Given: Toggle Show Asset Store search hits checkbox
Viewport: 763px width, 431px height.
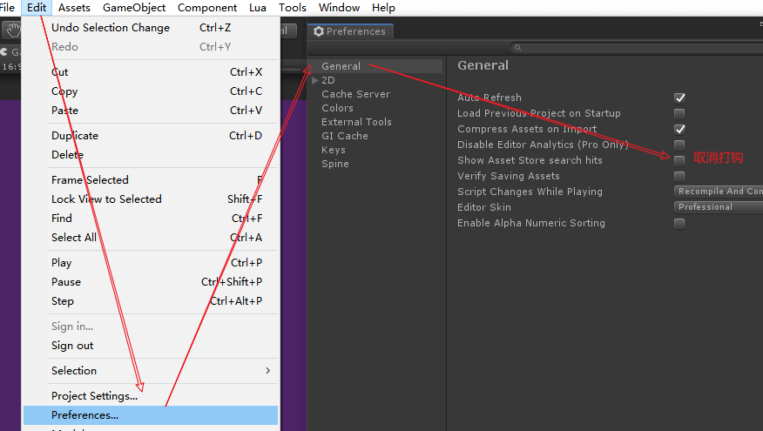Looking at the screenshot, I should (x=679, y=160).
